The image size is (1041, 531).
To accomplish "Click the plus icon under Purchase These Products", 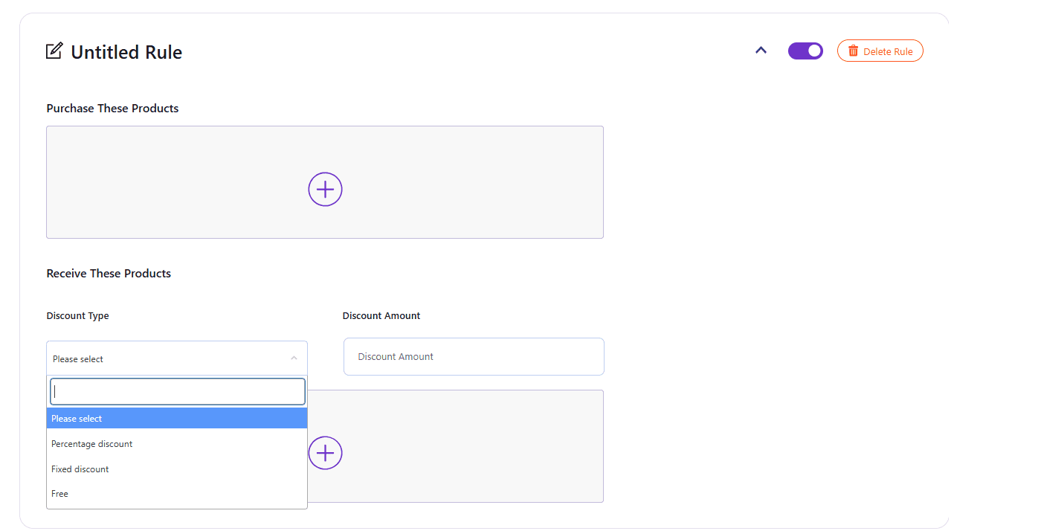I will point(325,189).
